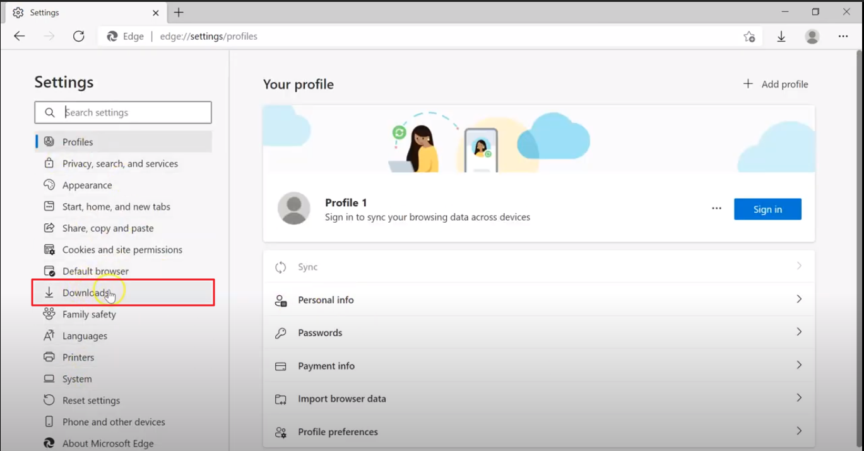
Task: Expand Import browser data chevron
Action: (799, 398)
